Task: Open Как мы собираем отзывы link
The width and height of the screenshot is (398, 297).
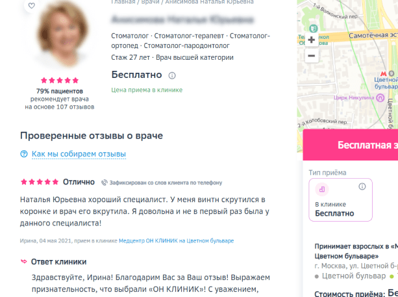Action: click(x=79, y=154)
